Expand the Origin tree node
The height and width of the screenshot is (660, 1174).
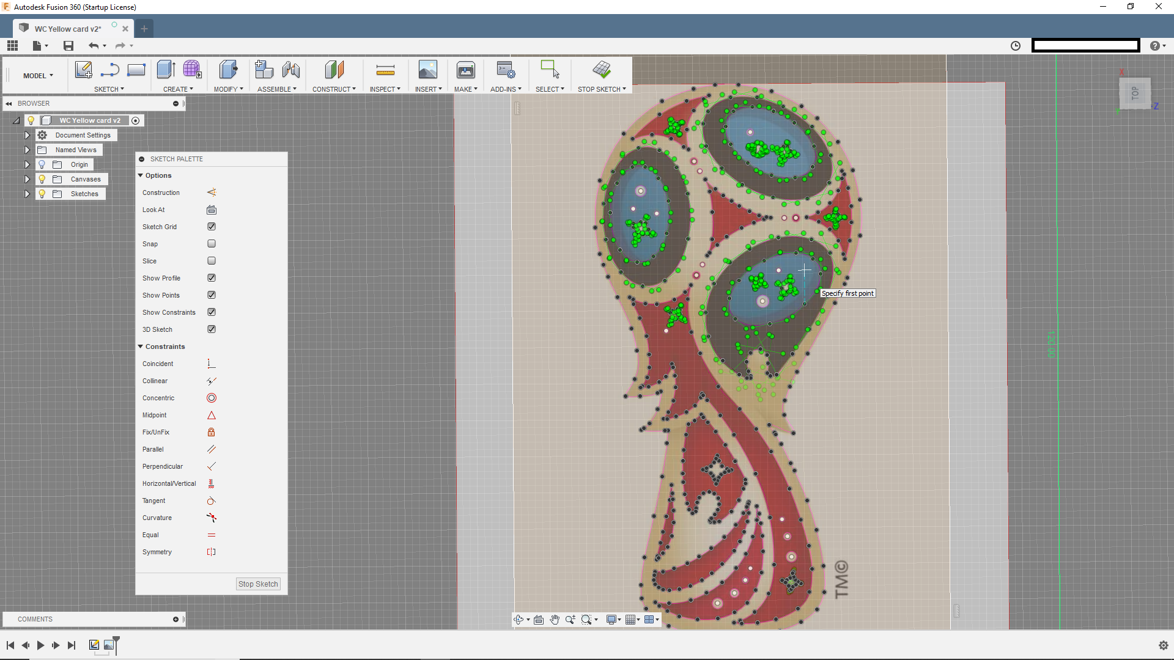pos(27,164)
